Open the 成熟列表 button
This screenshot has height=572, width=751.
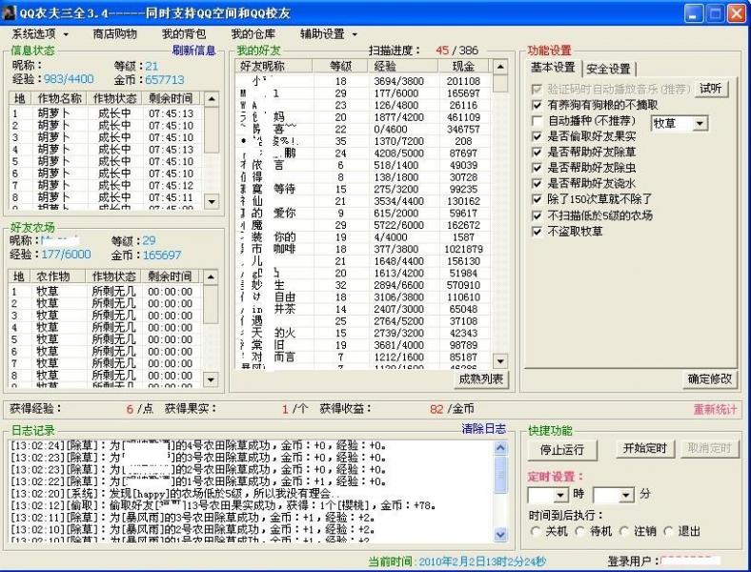[480, 378]
